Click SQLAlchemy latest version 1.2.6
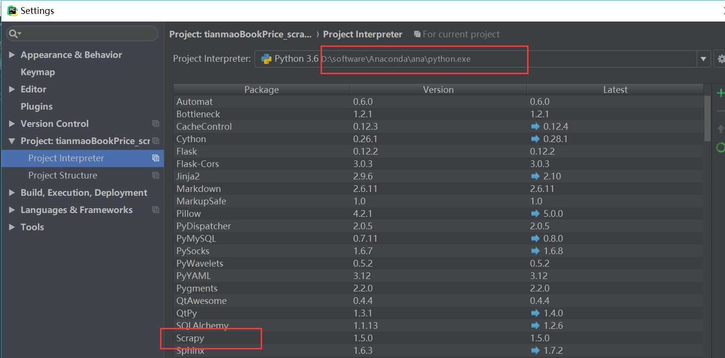The width and height of the screenshot is (725, 358). (553, 325)
